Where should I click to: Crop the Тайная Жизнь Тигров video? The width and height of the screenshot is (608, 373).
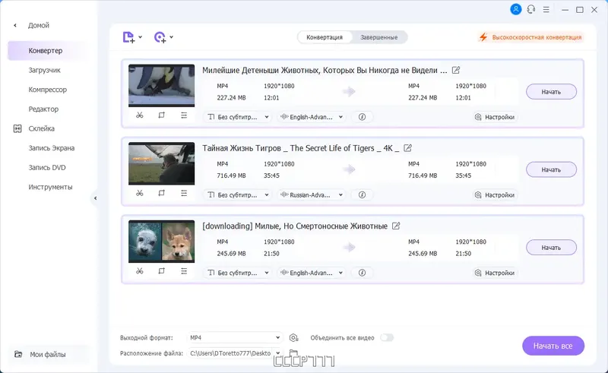click(x=162, y=193)
